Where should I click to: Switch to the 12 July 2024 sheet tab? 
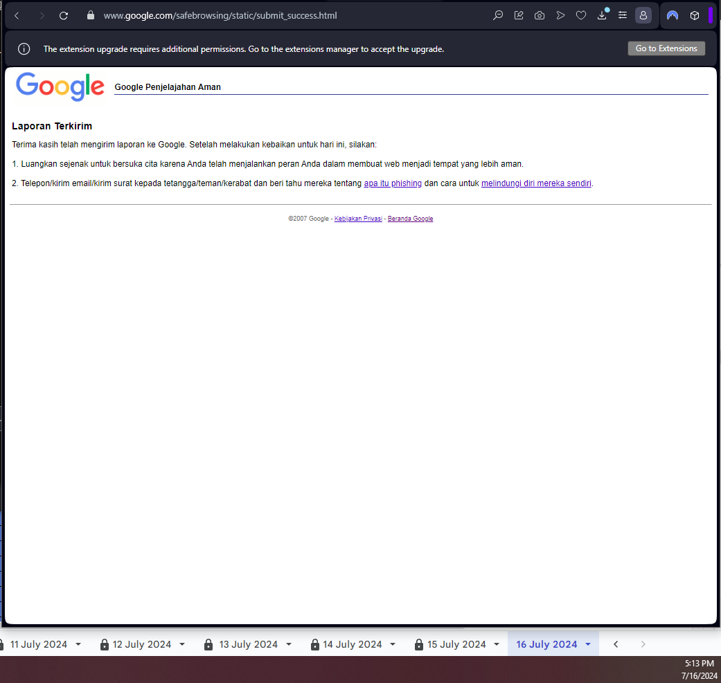pyautogui.click(x=141, y=644)
